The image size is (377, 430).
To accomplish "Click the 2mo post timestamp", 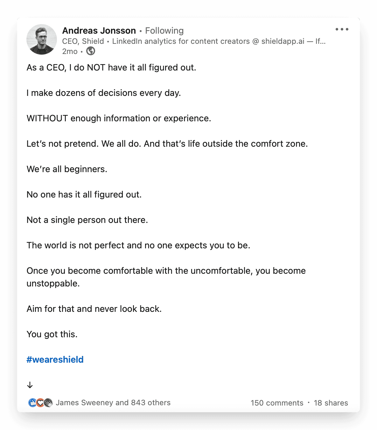I will click(x=70, y=51).
